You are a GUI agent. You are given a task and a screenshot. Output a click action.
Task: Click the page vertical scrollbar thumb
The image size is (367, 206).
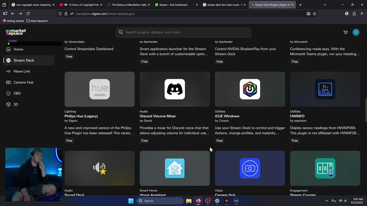click(366, 110)
